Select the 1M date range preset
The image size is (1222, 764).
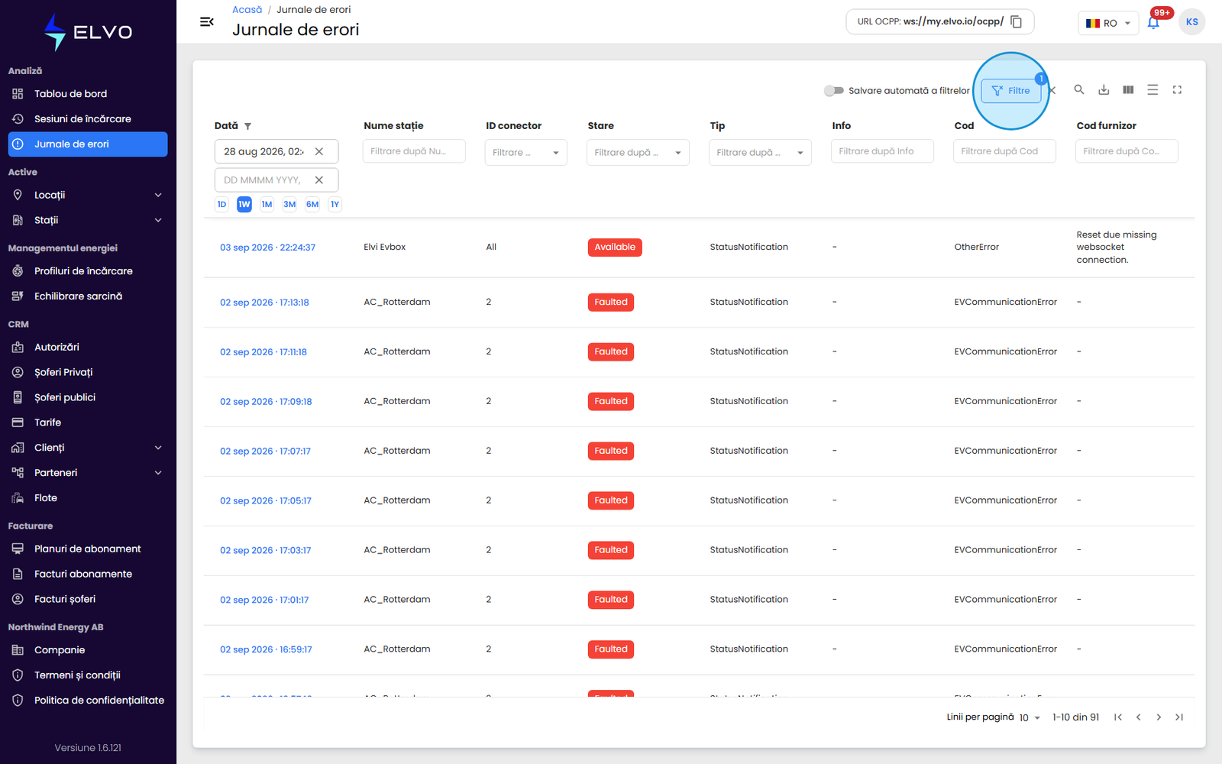click(x=267, y=204)
